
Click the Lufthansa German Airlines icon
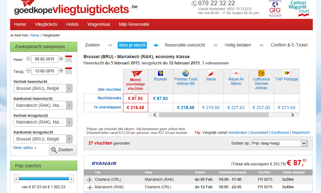261,73
